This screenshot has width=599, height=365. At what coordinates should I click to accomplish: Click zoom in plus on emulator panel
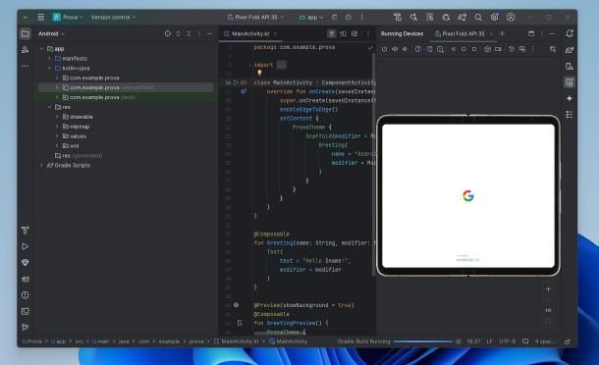coord(548,289)
